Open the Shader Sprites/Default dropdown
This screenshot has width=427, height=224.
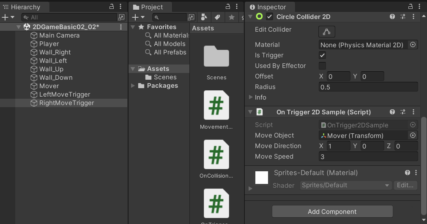tap(345, 185)
